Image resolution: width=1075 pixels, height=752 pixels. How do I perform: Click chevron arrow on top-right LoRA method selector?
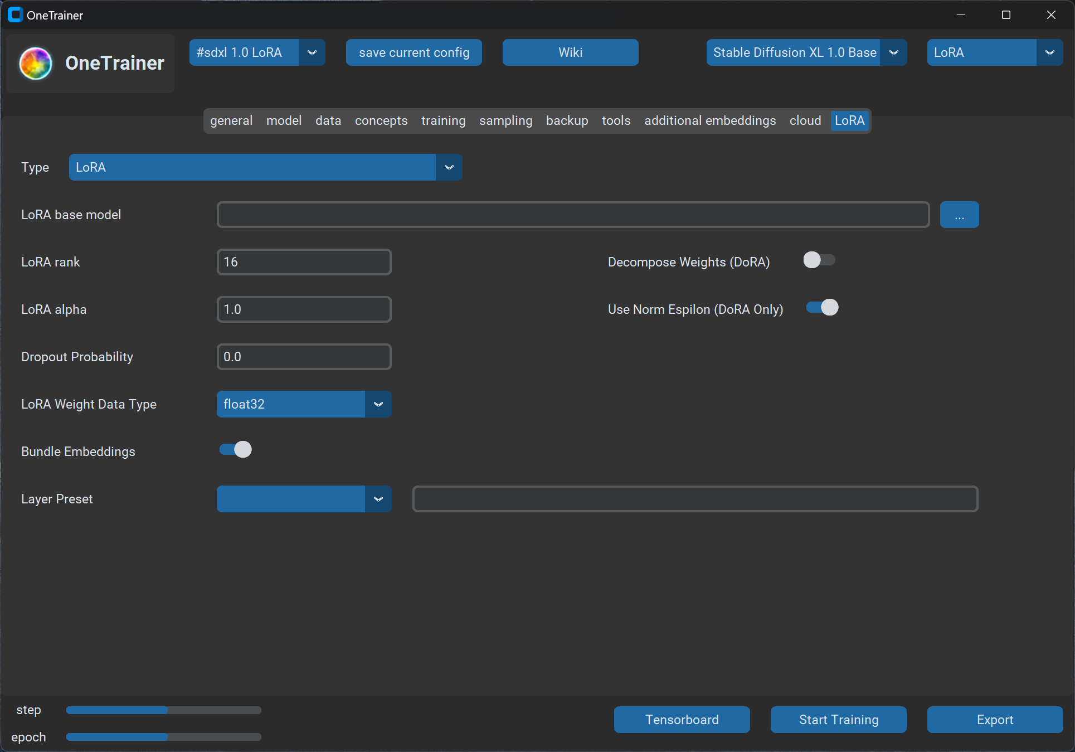[x=1049, y=52]
